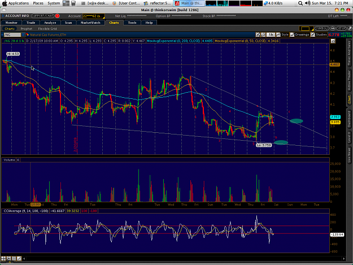The image size is (353, 265).
Task: Click the SYMBOLS button
Action: click(322, 28)
